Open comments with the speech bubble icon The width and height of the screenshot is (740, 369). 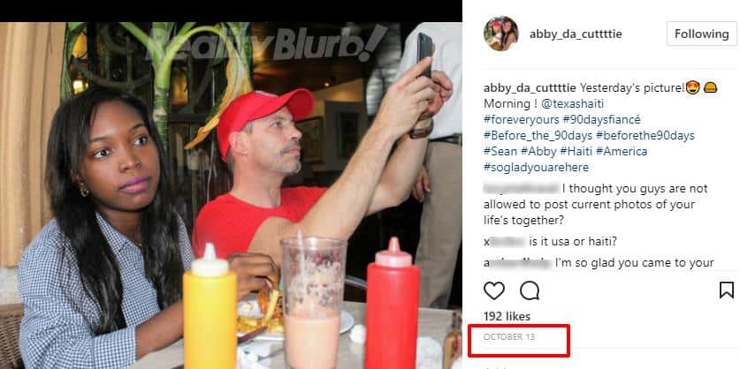530,290
